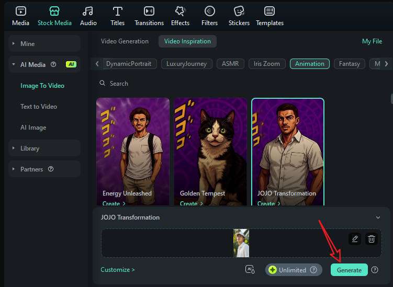The image size is (393, 287).
Task: Select the Golden Tempest cat thumbnail
Action: 210,152
